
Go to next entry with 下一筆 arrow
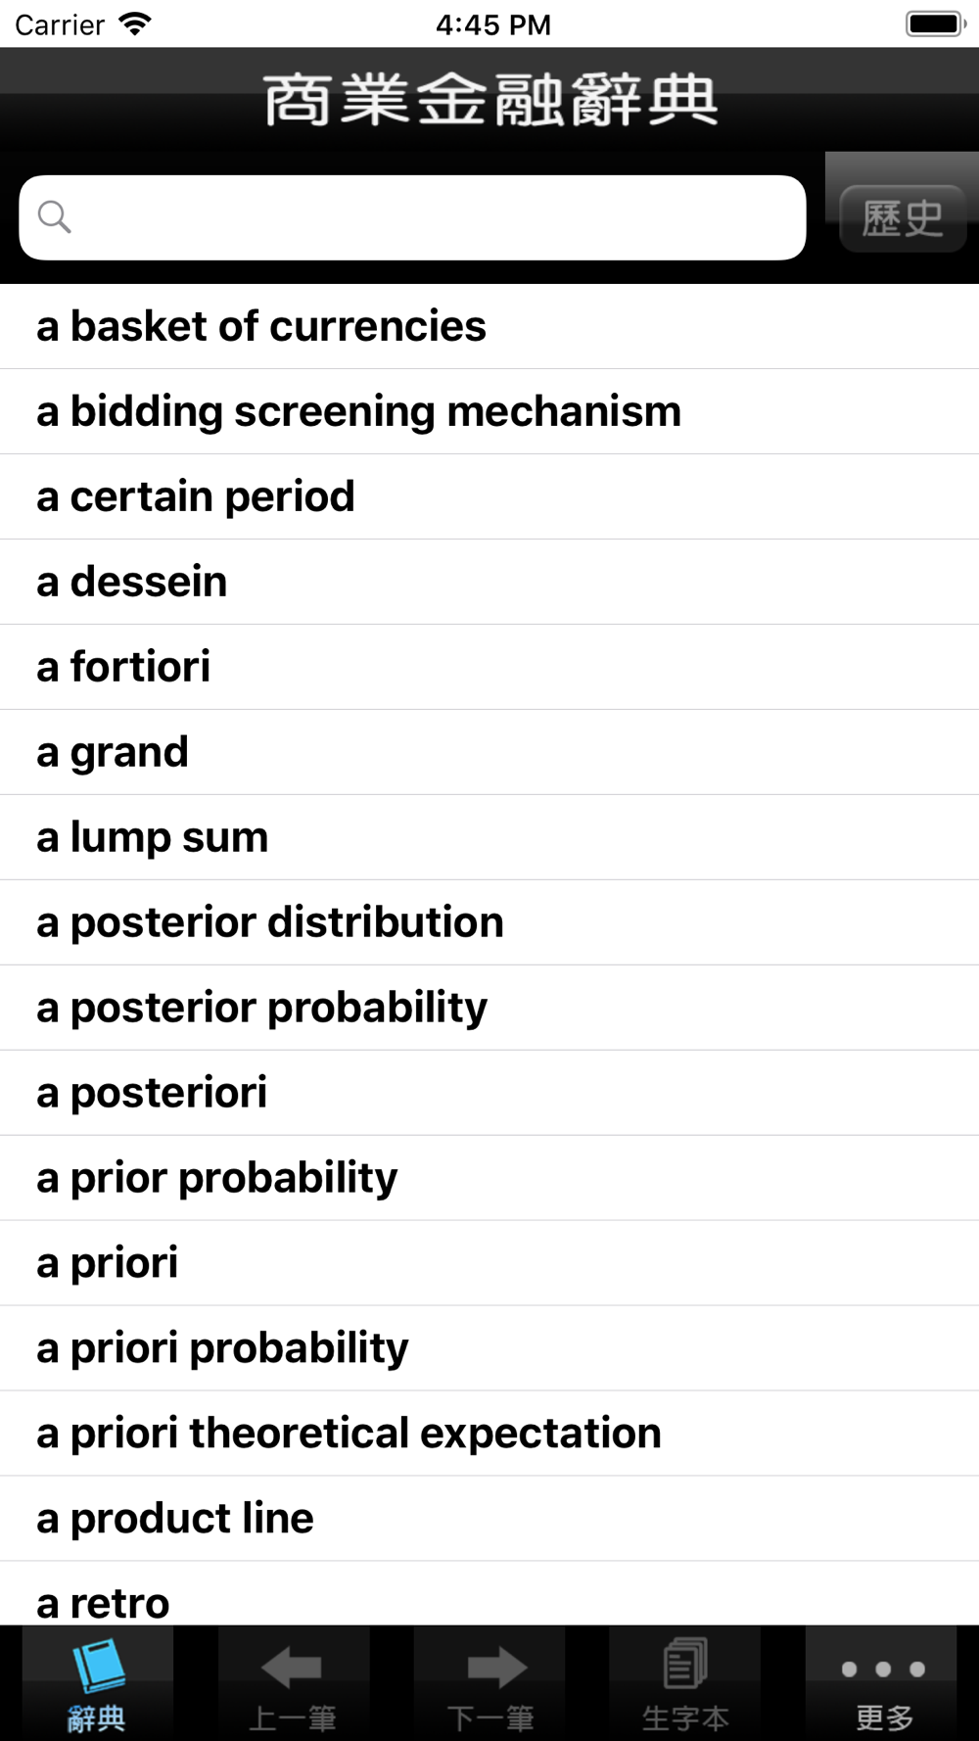point(489,1683)
